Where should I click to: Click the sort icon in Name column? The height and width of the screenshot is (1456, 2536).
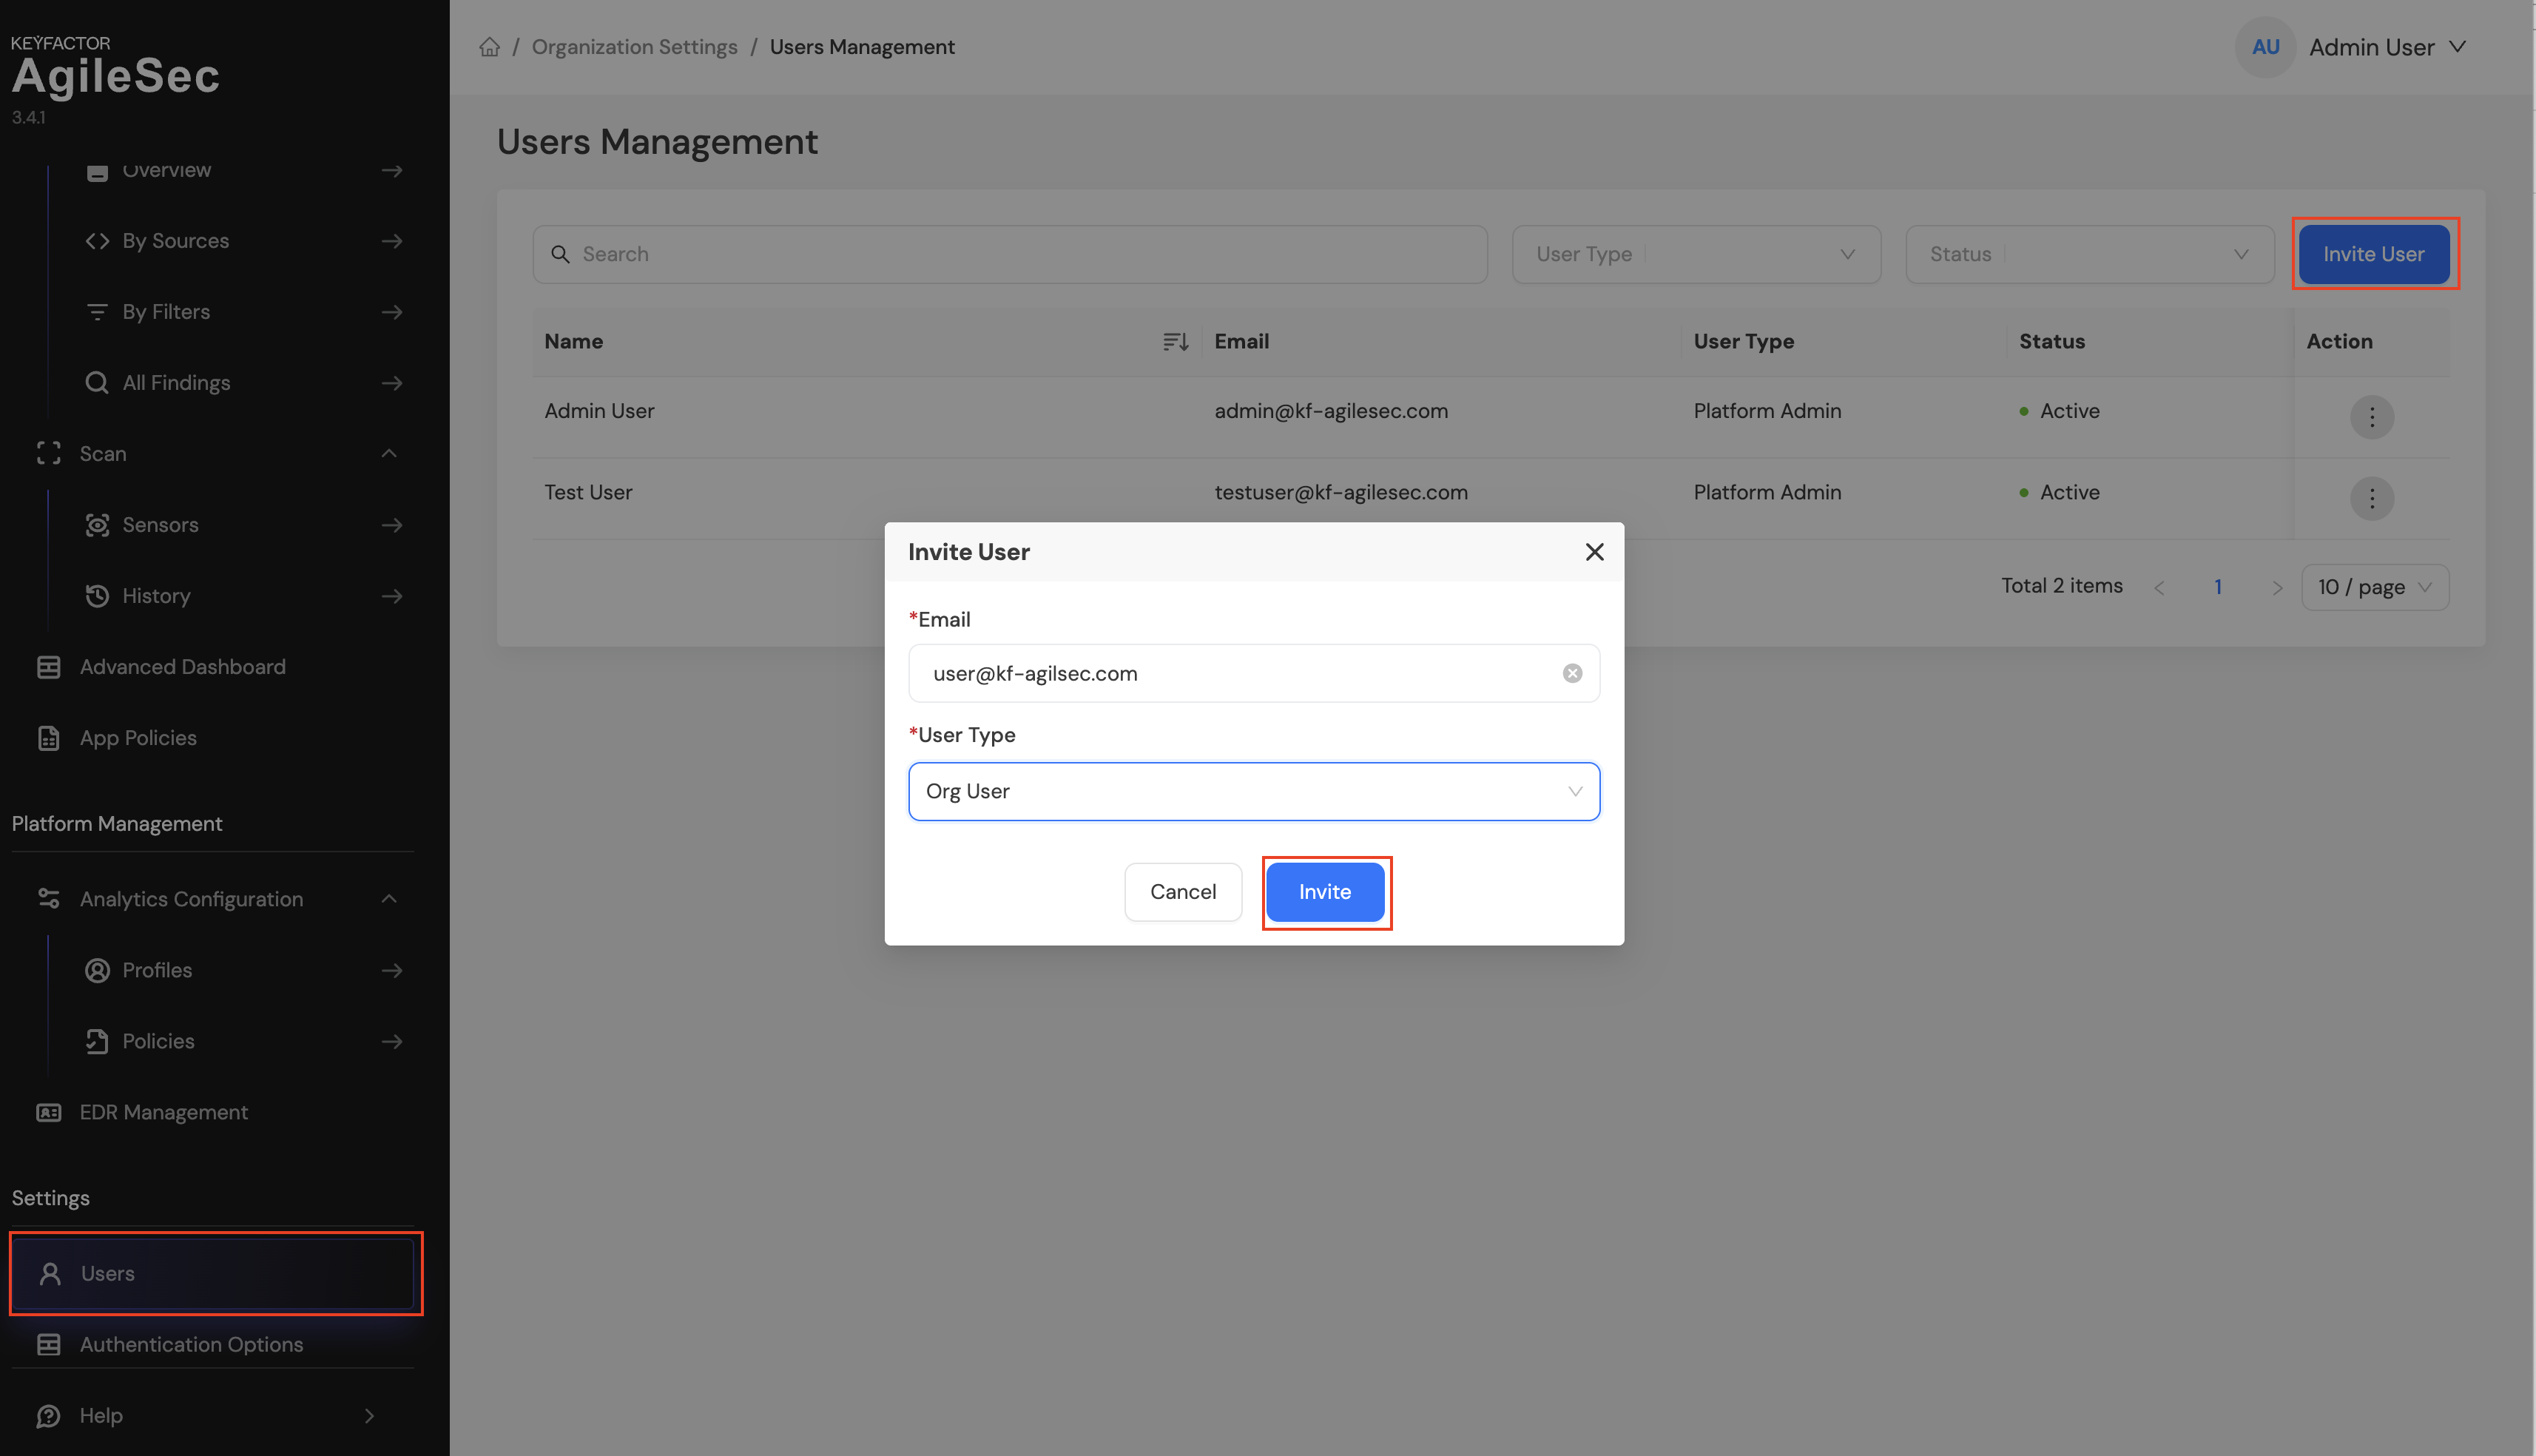point(1176,342)
